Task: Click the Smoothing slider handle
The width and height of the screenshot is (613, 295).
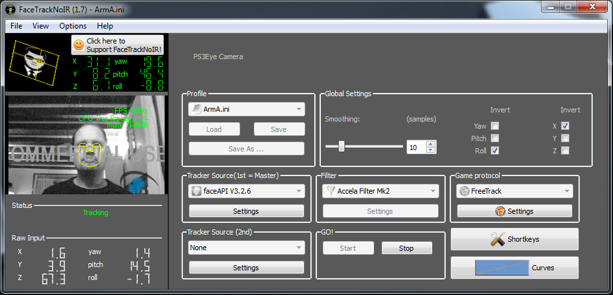Action: coord(342,146)
